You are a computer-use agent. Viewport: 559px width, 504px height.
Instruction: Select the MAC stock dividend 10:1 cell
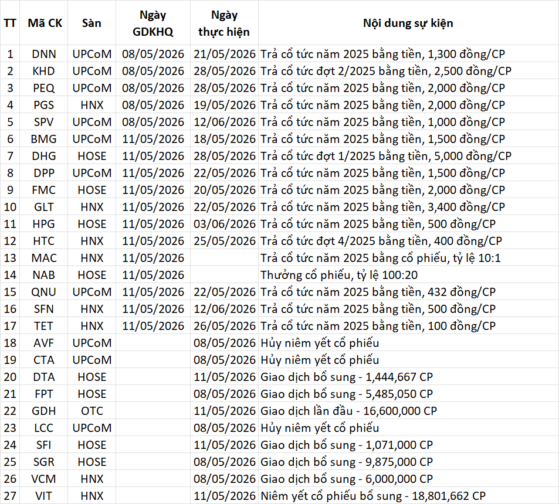coord(408,258)
